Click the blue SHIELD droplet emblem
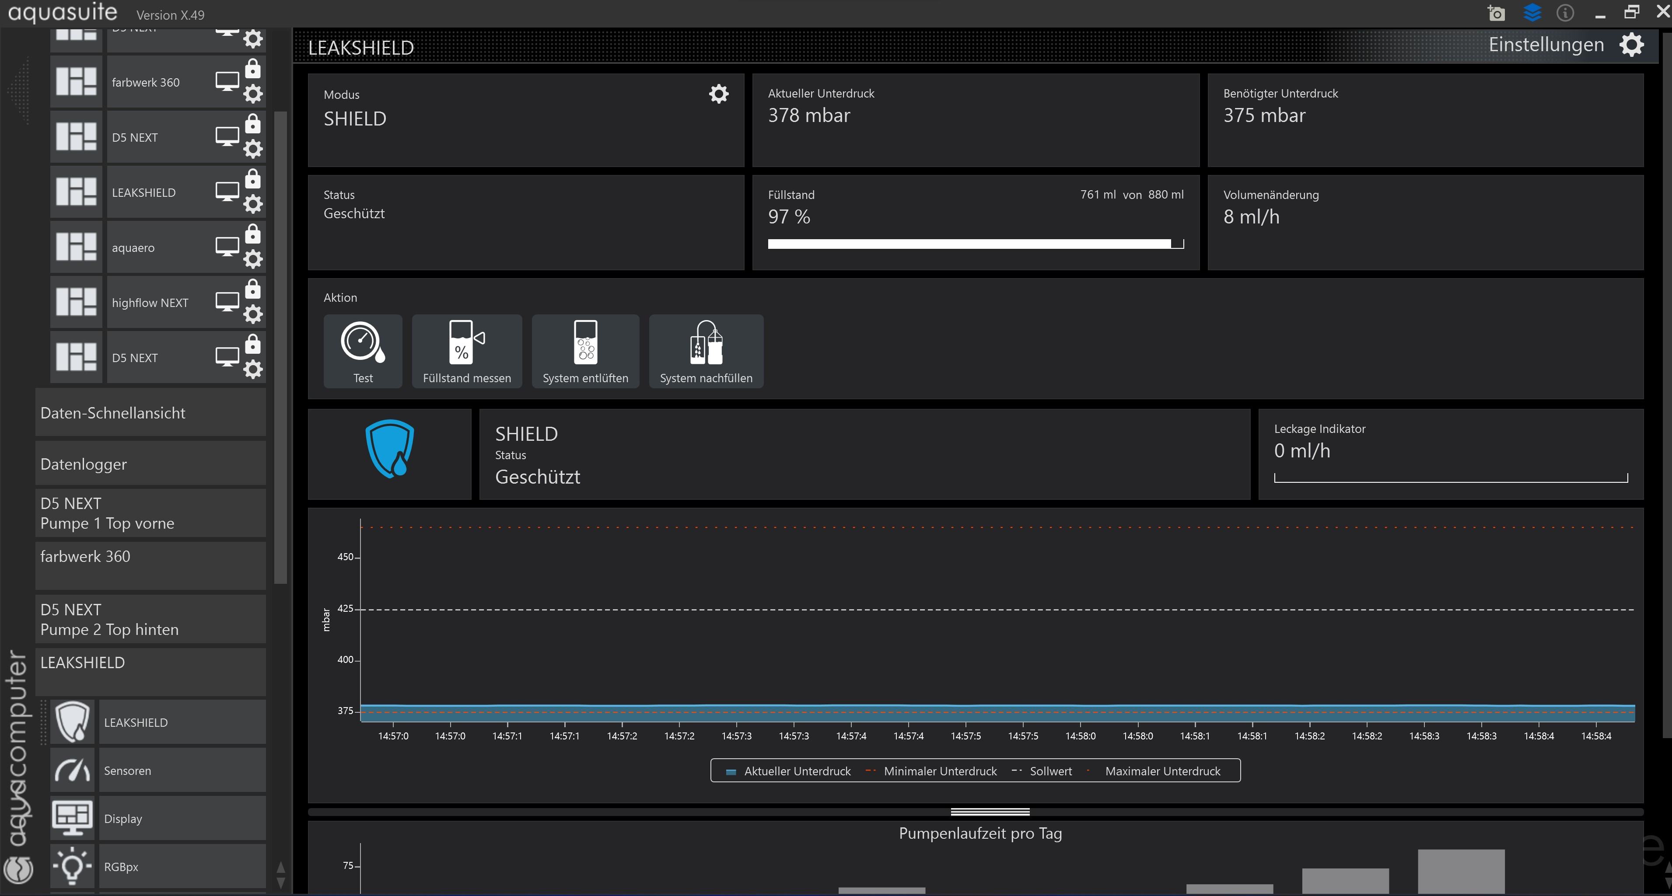This screenshot has width=1672, height=896. (x=389, y=449)
